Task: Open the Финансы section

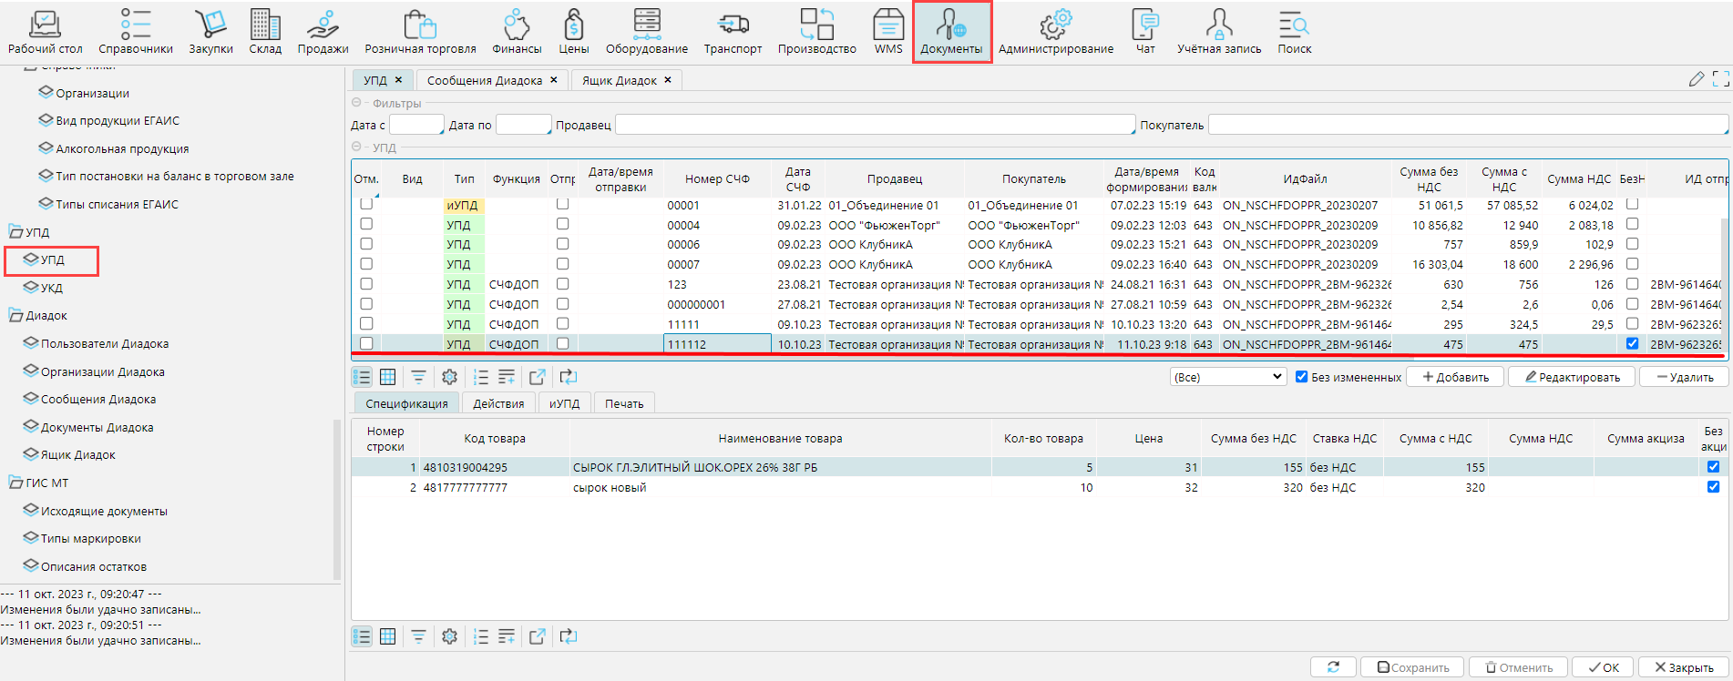Action: 517,31
